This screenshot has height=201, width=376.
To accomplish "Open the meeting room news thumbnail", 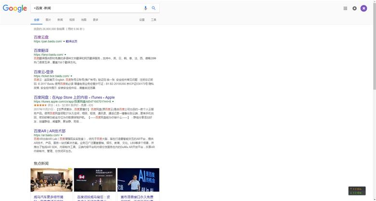I will [51, 180].
